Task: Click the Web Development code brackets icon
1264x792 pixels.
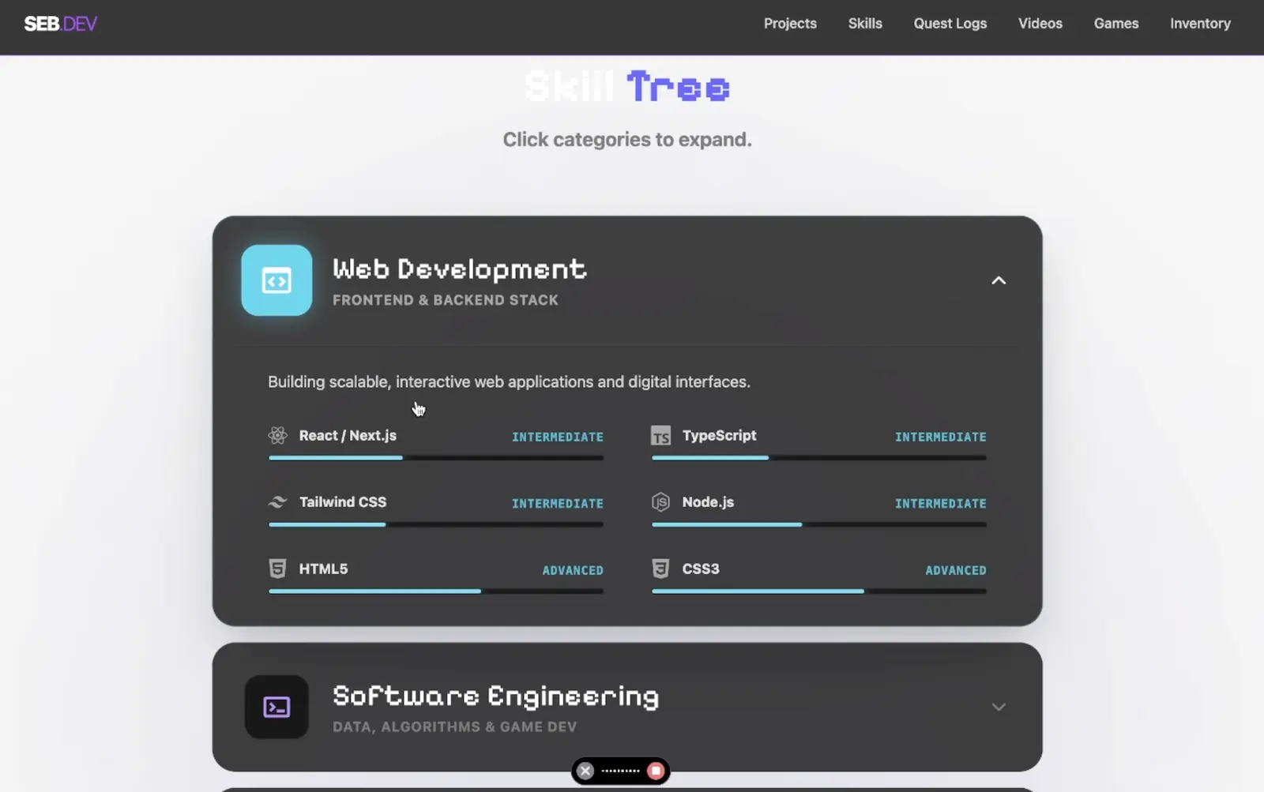Action: pyautogui.click(x=276, y=280)
